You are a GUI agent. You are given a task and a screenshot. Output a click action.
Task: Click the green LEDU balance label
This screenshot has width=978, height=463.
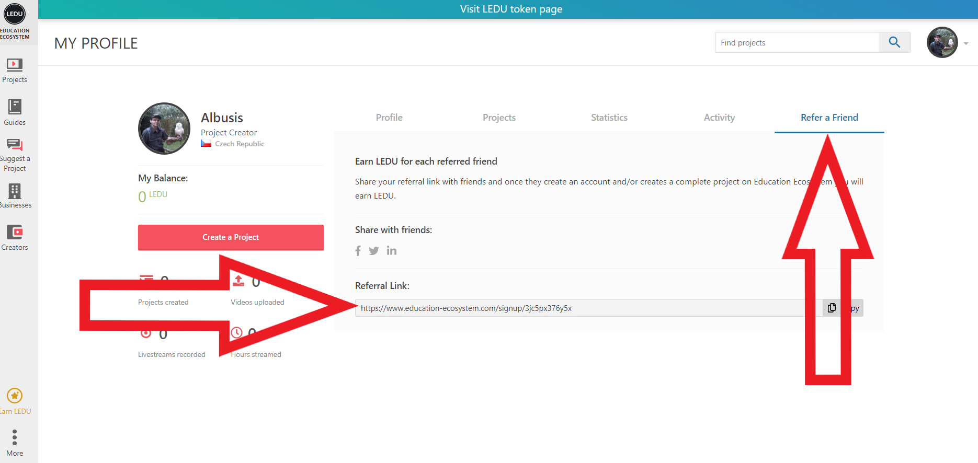pos(158,194)
